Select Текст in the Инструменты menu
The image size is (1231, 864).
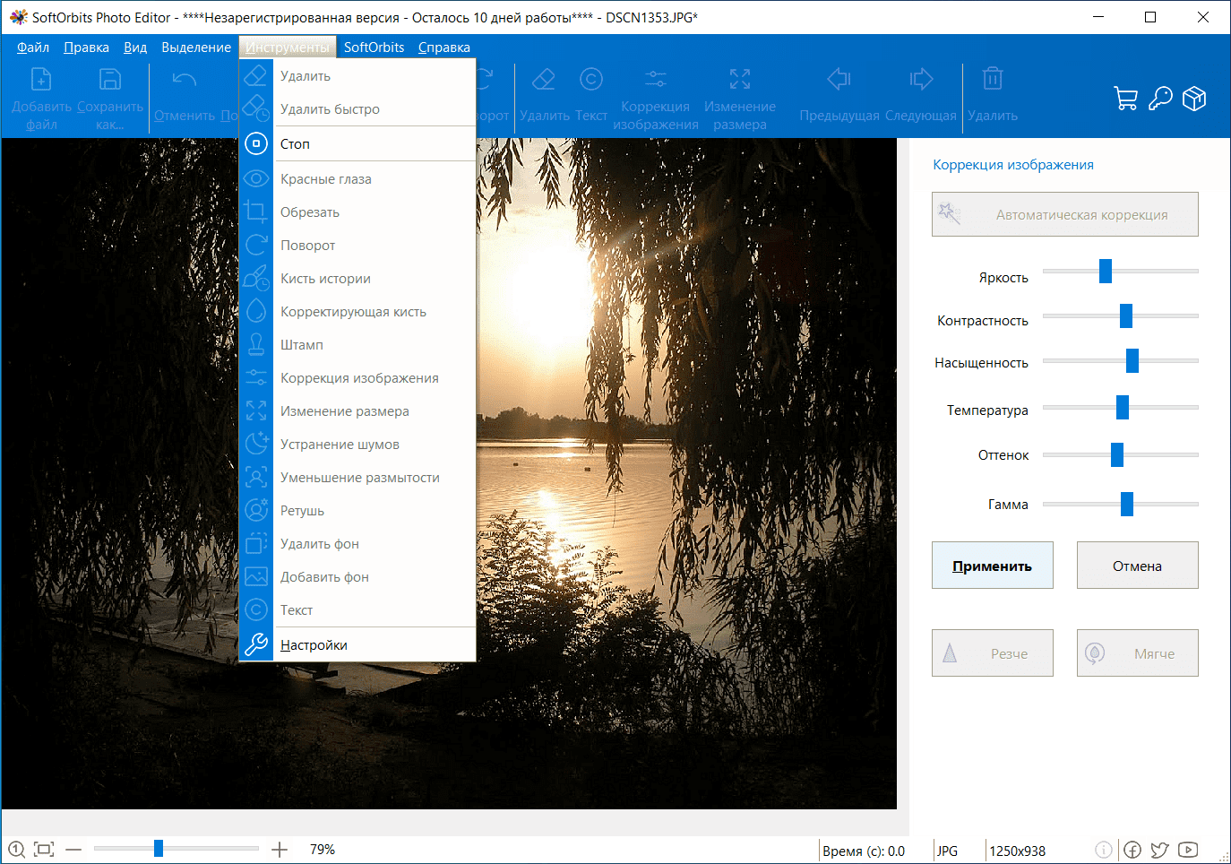click(x=357, y=610)
